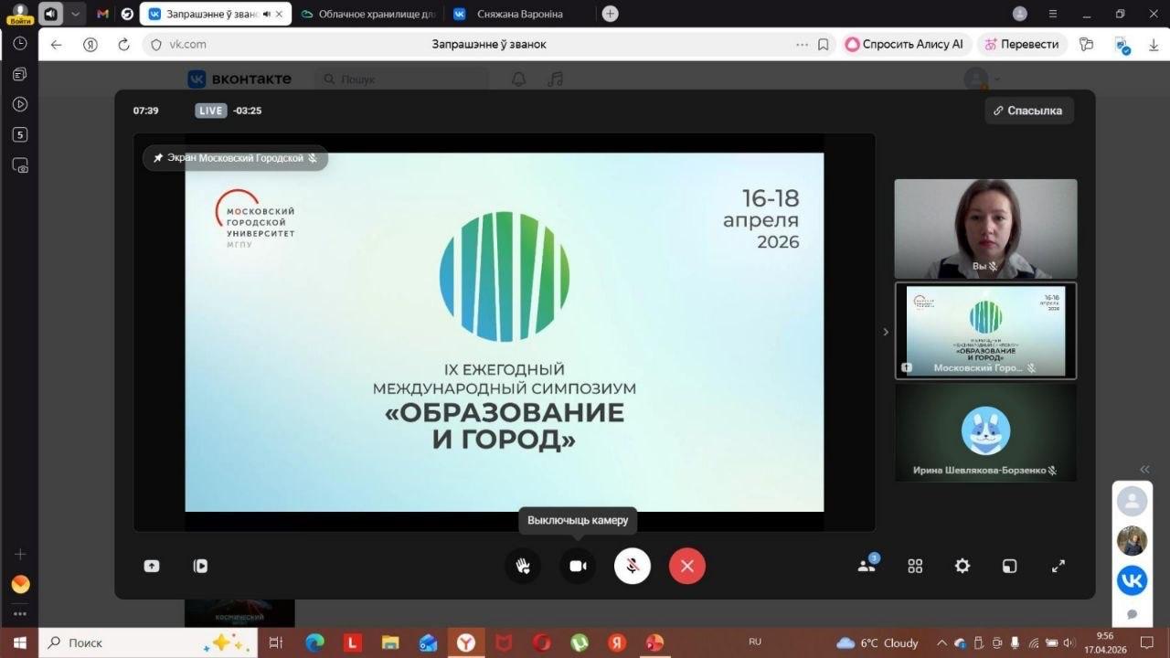
Task: Switch to the Сняжана Вароніна tab
Action: tap(519, 14)
